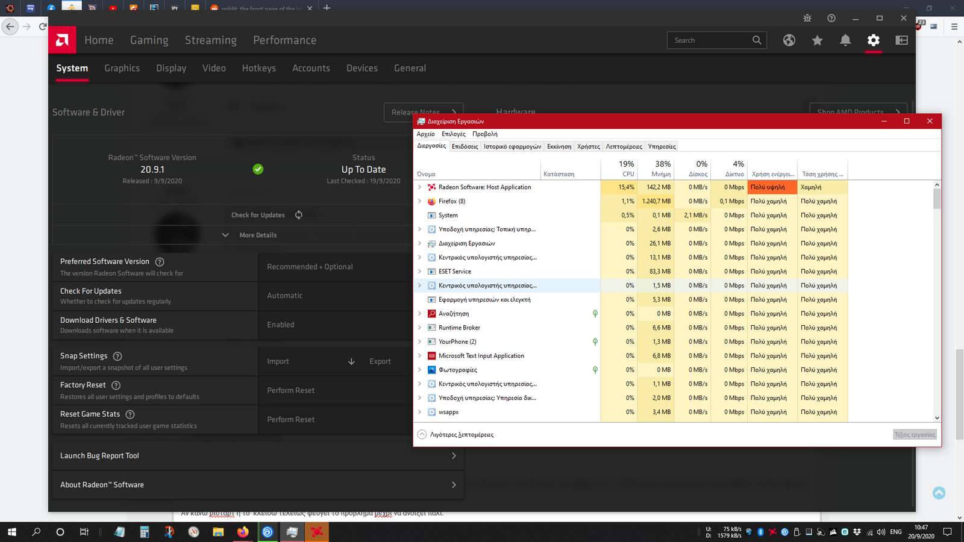Open the Launch Bug Report Tool row
Image resolution: width=964 pixels, height=542 pixels.
[x=258, y=456]
